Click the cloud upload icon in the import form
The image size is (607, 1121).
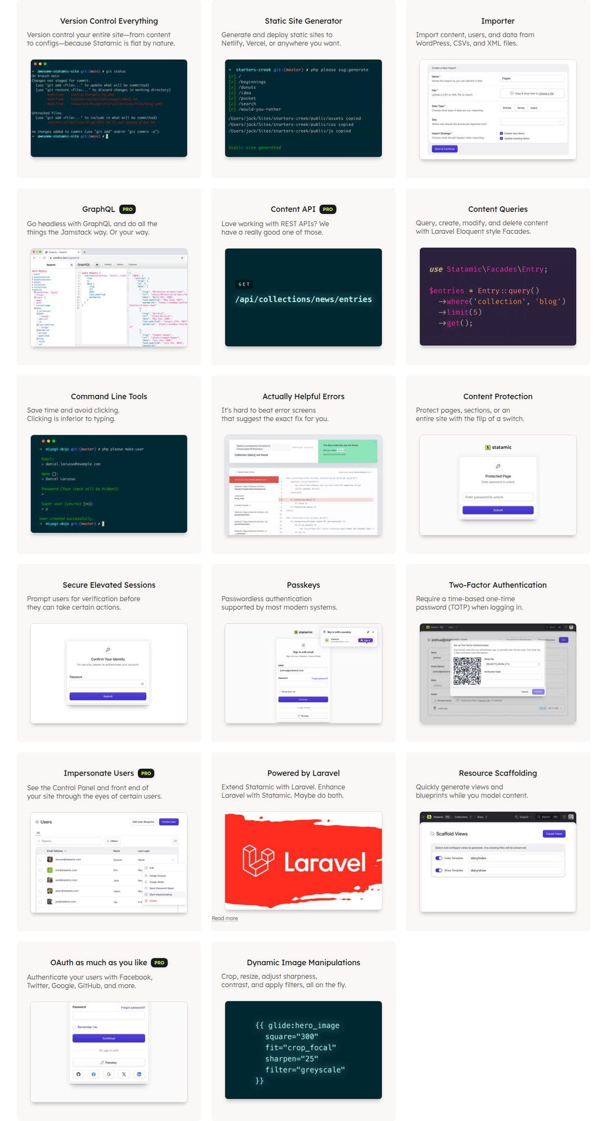pos(511,93)
